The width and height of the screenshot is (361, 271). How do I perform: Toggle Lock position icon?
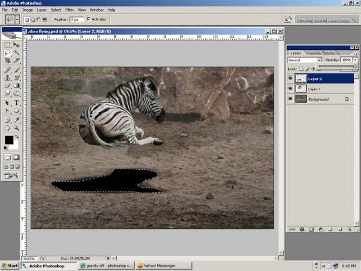313,69
